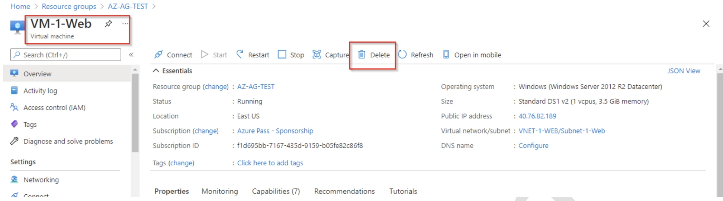Collapse the Essentials section
723x201 pixels.
156,70
